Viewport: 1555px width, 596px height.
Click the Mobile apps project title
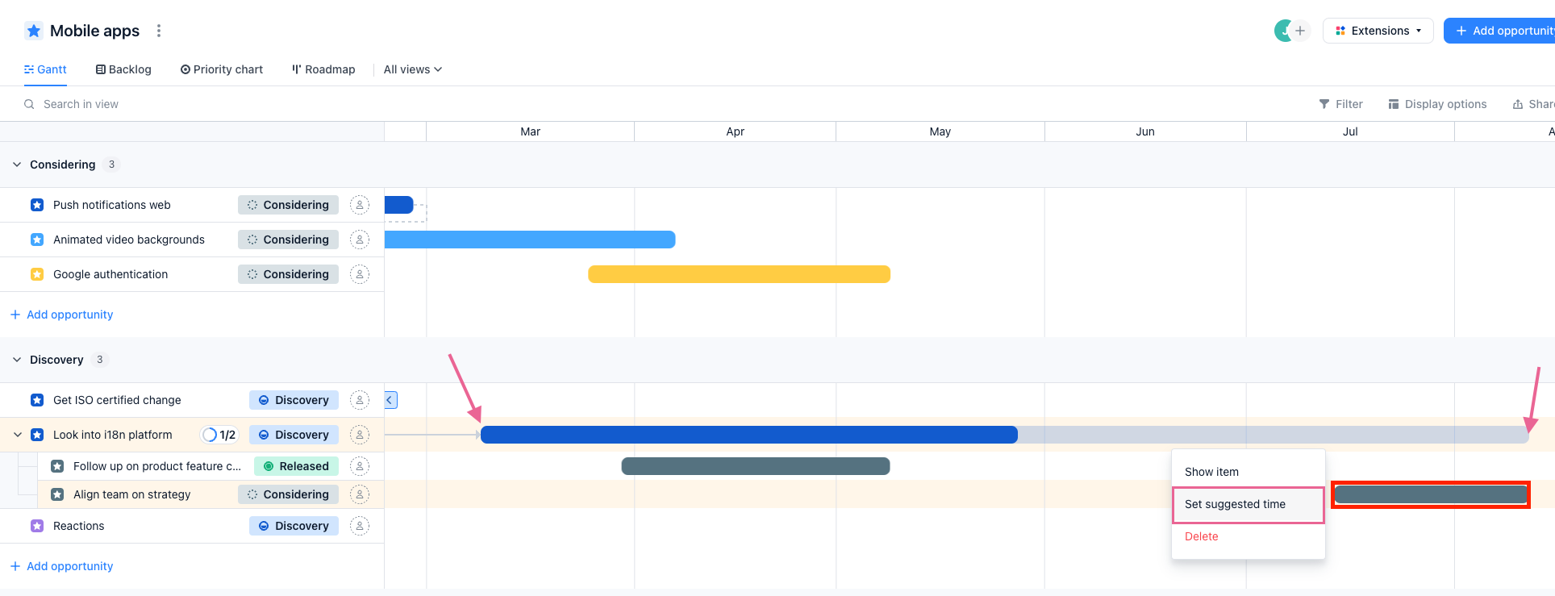pyautogui.click(x=94, y=31)
